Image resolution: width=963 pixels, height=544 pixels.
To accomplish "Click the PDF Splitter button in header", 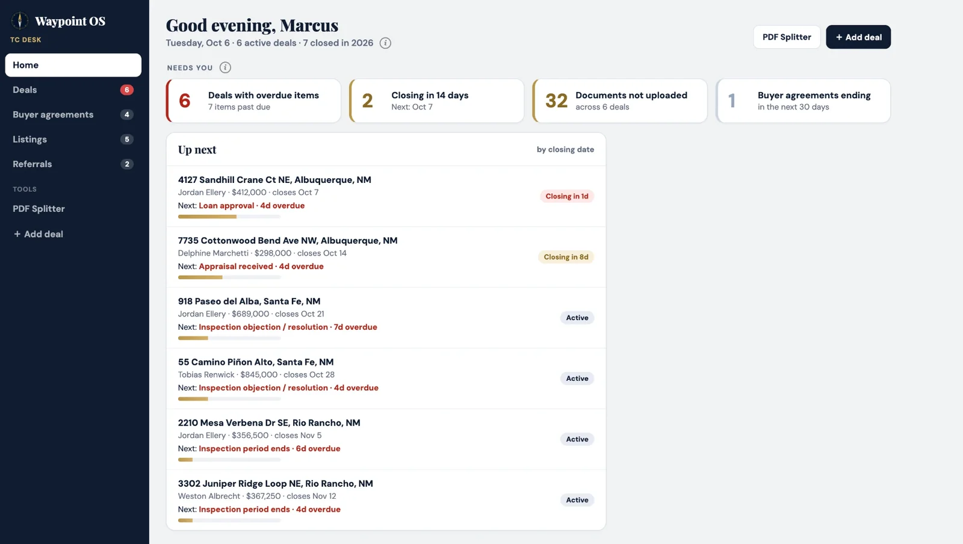I will pyautogui.click(x=787, y=37).
